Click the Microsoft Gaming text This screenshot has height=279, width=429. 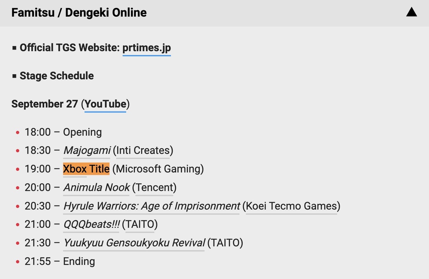click(158, 169)
